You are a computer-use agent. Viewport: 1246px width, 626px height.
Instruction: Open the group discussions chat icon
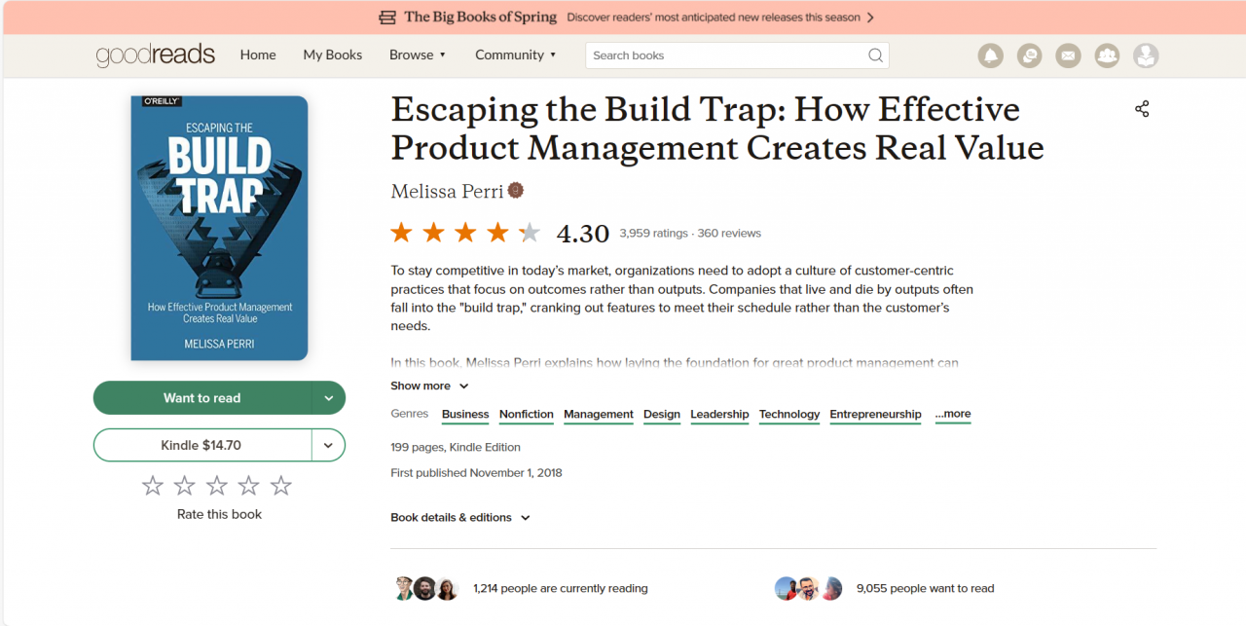pos(1029,55)
